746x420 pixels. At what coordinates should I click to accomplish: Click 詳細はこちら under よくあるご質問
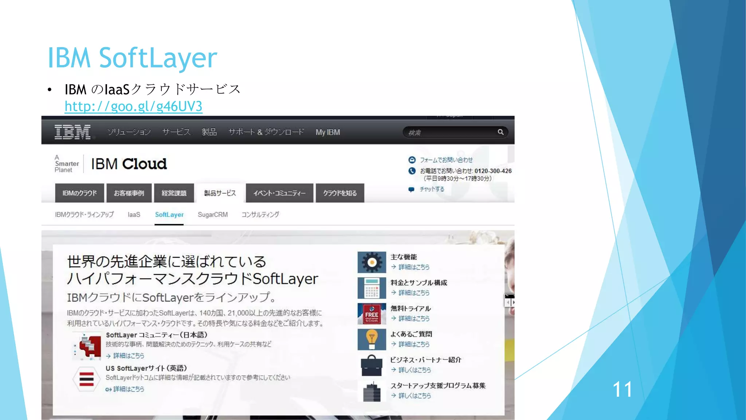(414, 344)
